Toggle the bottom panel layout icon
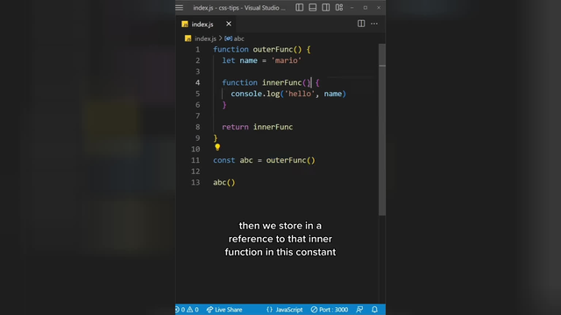This screenshot has height=315, width=561. click(x=313, y=8)
